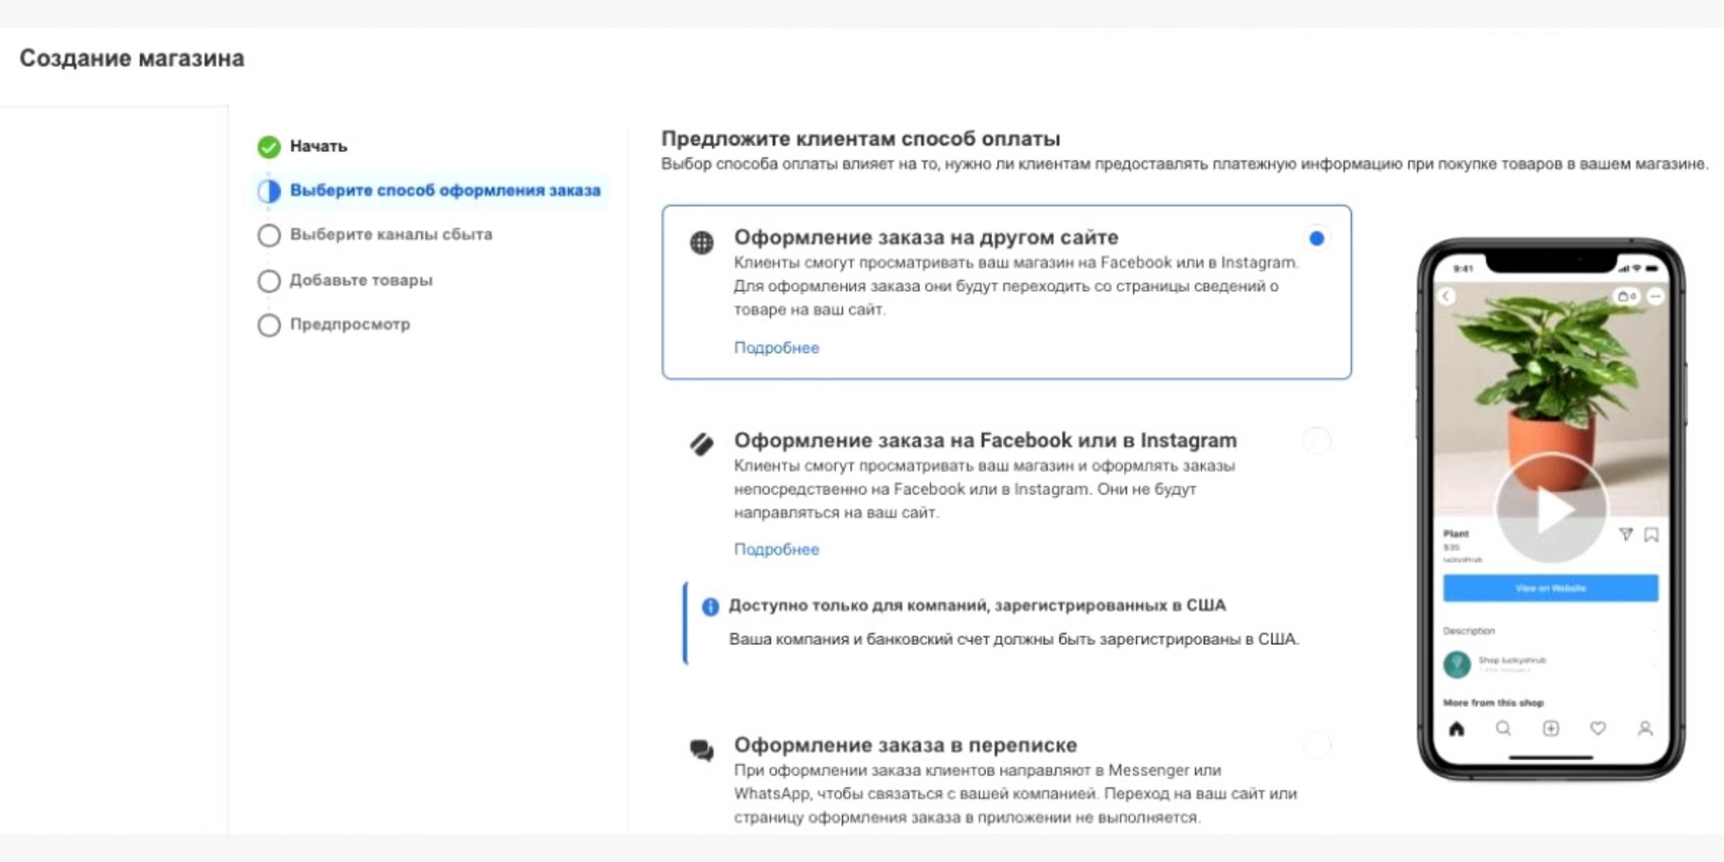Screen dimensions: 1724x862
Task: Tap the home icon in phone preview
Action: (1457, 729)
